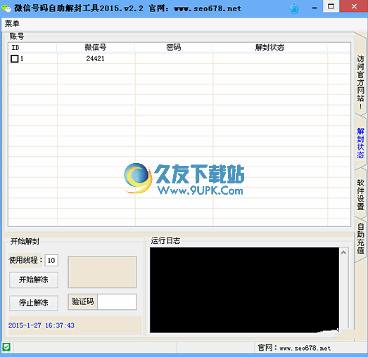Close the window

[x=354, y=6]
